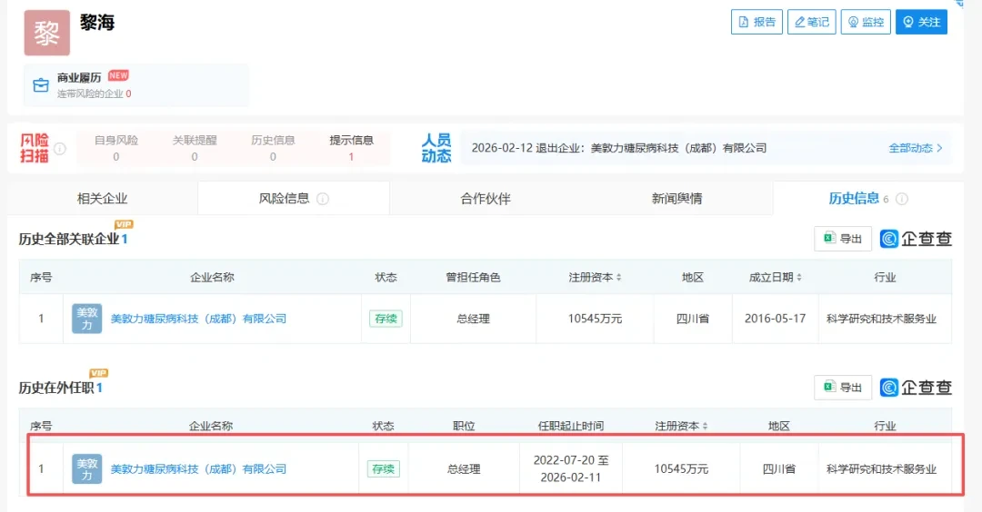Screen dimensions: 982x512
Task: Click info icon on 风险信息 tab
Action: point(323,199)
